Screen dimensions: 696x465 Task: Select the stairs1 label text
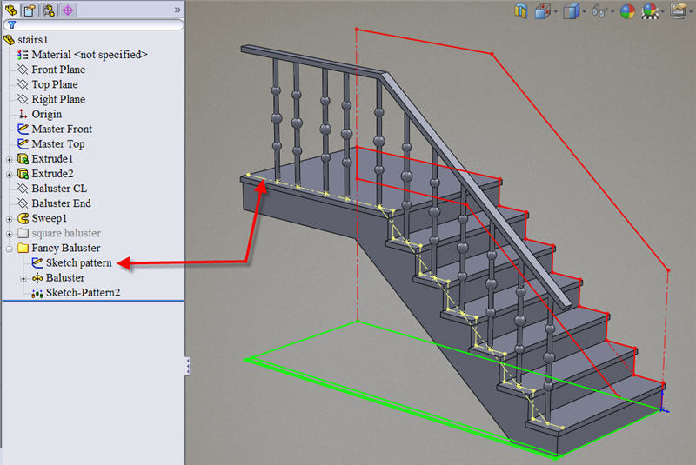pos(33,40)
